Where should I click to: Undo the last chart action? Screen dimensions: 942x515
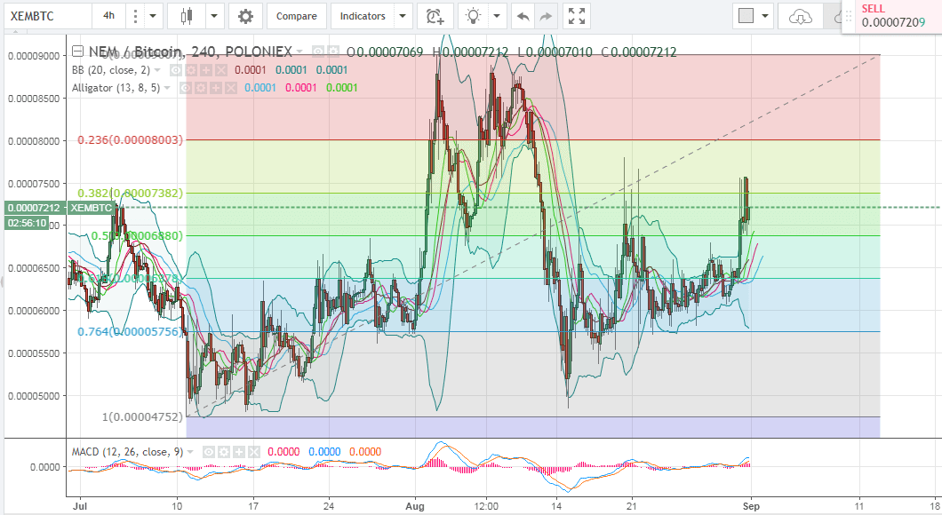click(x=523, y=17)
